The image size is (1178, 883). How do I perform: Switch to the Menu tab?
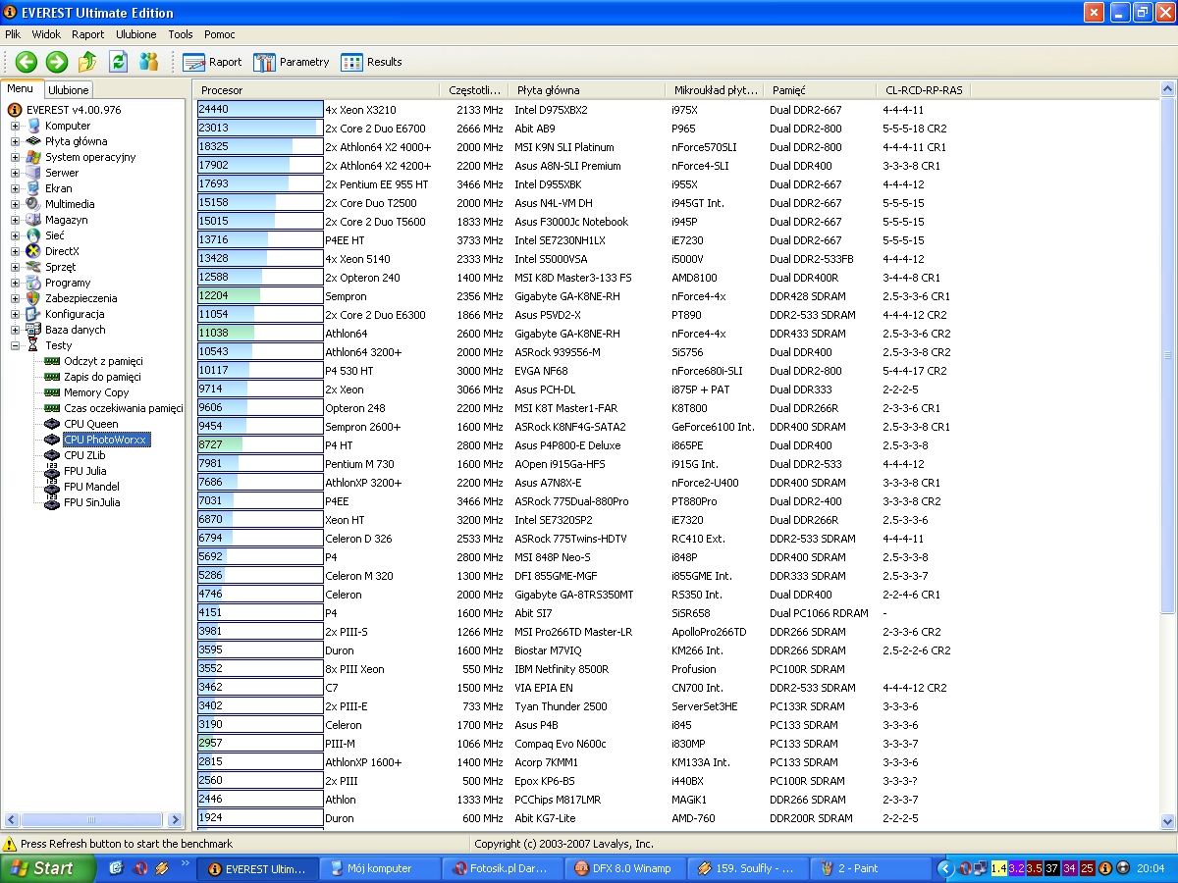click(x=21, y=89)
